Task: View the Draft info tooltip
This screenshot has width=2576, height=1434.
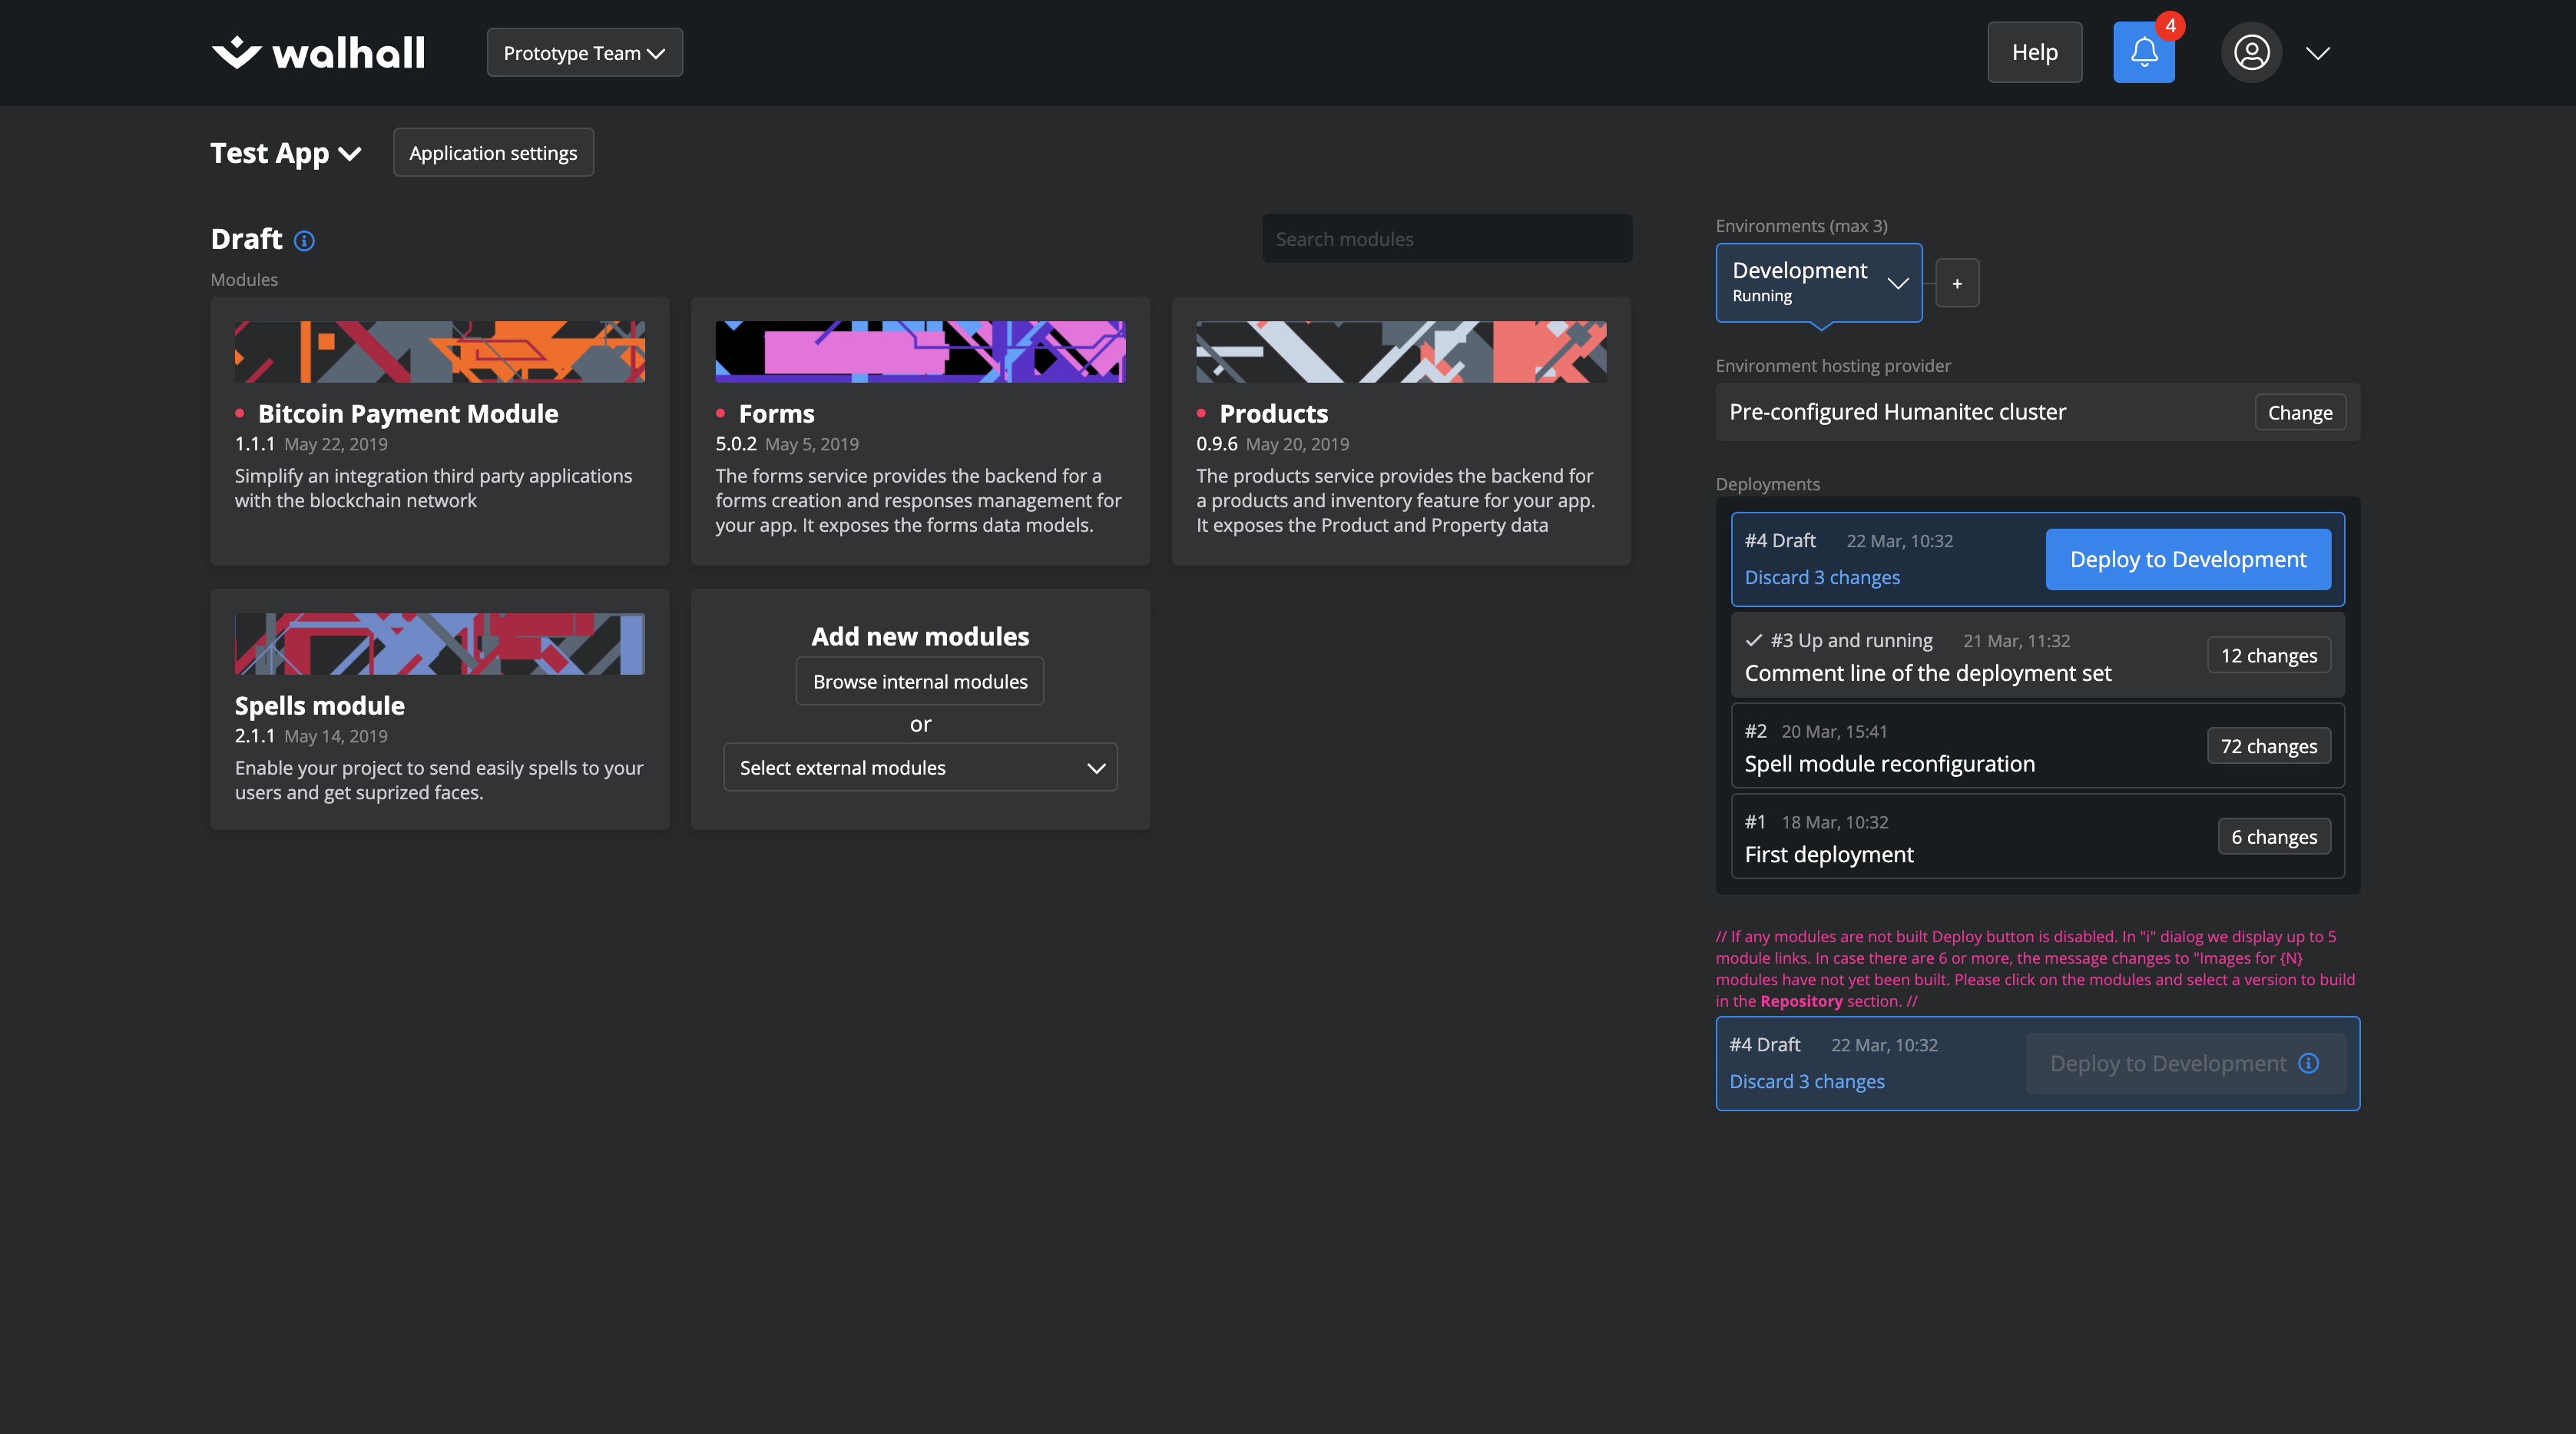Action: point(304,241)
